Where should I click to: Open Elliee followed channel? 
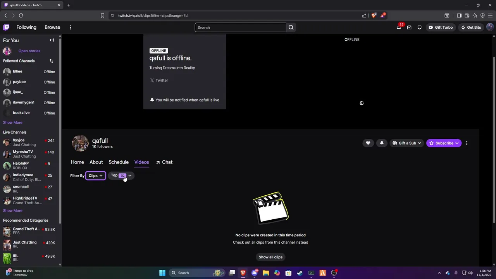[29, 72]
